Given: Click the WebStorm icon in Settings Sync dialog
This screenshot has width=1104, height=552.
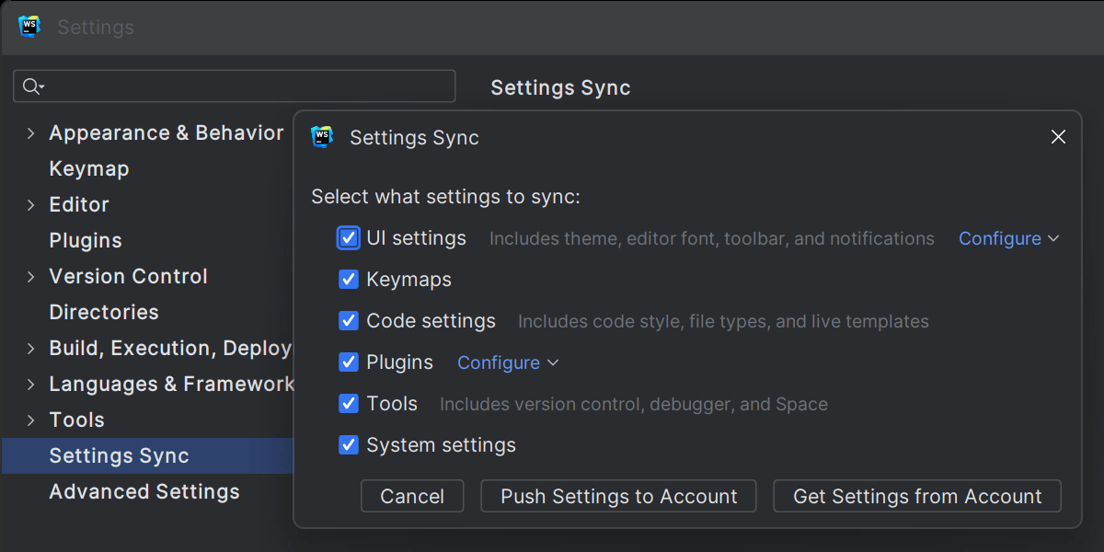Looking at the screenshot, I should [322, 137].
